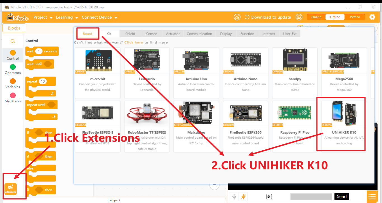Image resolution: width=382 pixels, height=203 pixels.
Task: Switch to the Function tab
Action: click(247, 34)
